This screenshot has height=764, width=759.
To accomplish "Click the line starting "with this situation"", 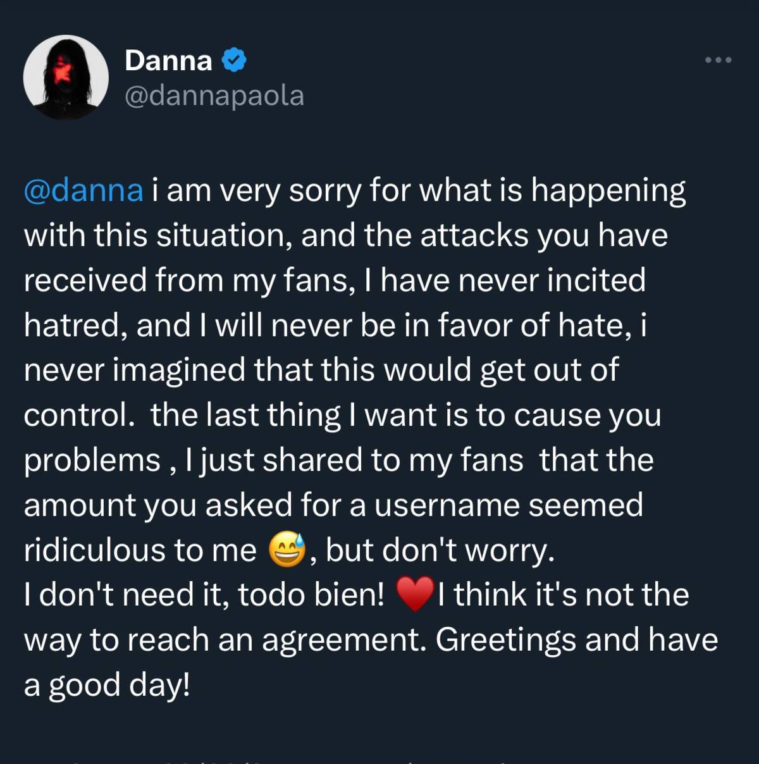I will (345, 235).
